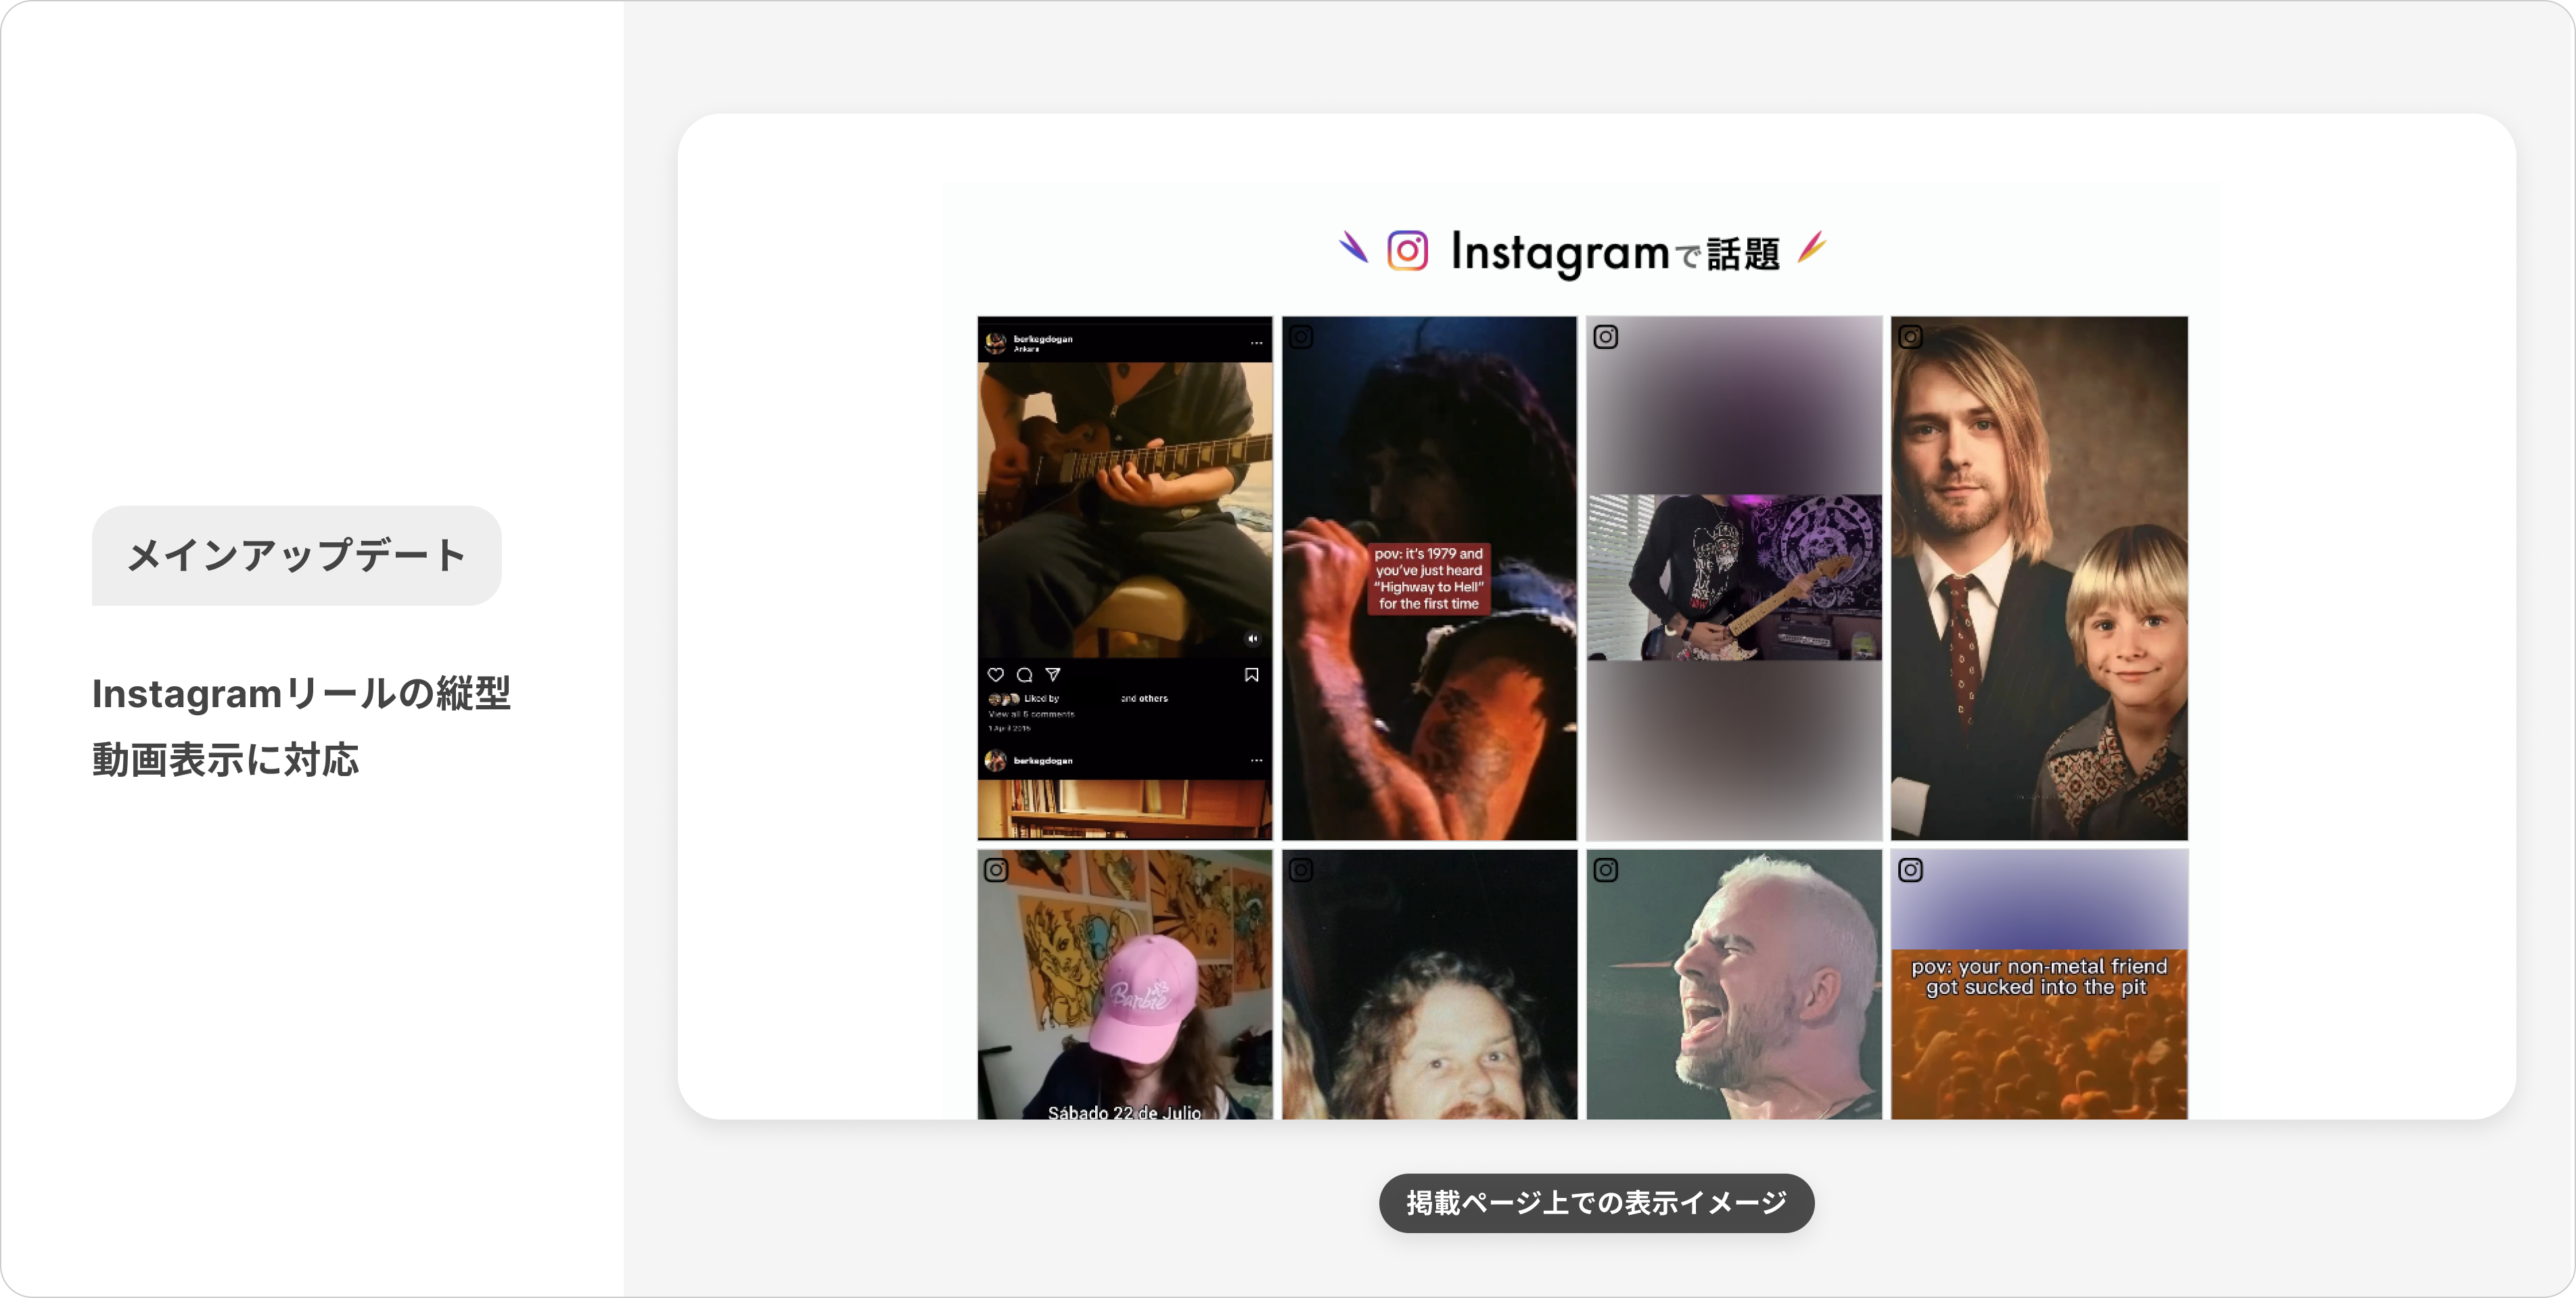Screen dimensions: 2576x1298
Task: Click berkegdogan profile avatar at top of post
Action: (996, 343)
